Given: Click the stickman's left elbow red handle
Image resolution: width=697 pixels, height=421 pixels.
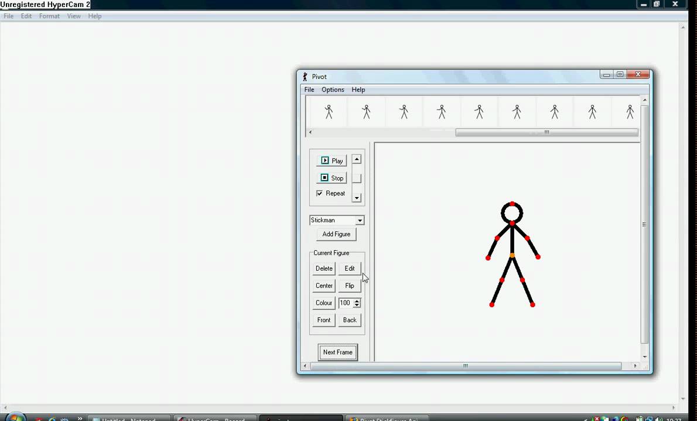Looking at the screenshot, I should (497, 238).
